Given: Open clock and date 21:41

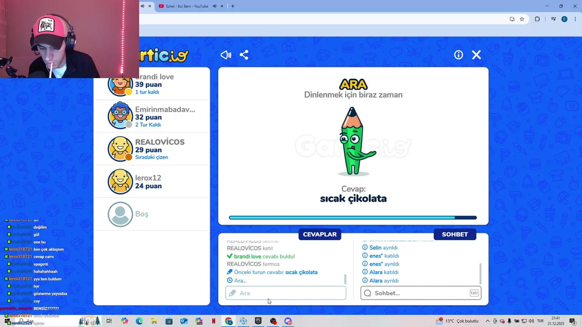Looking at the screenshot, I should pos(556,321).
